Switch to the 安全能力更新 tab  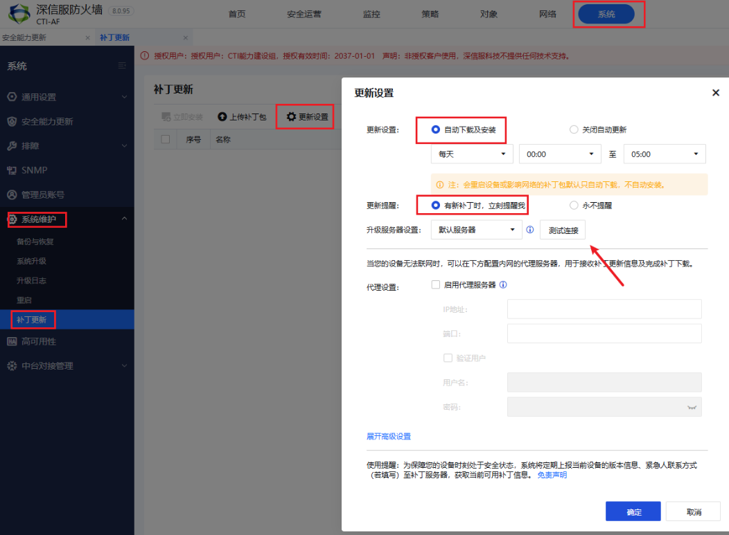[x=25, y=37]
